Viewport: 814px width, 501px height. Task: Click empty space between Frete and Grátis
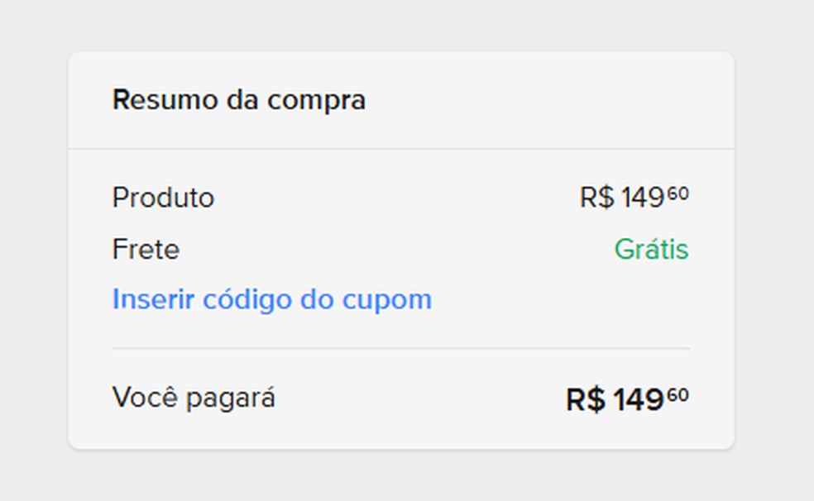tap(397, 250)
